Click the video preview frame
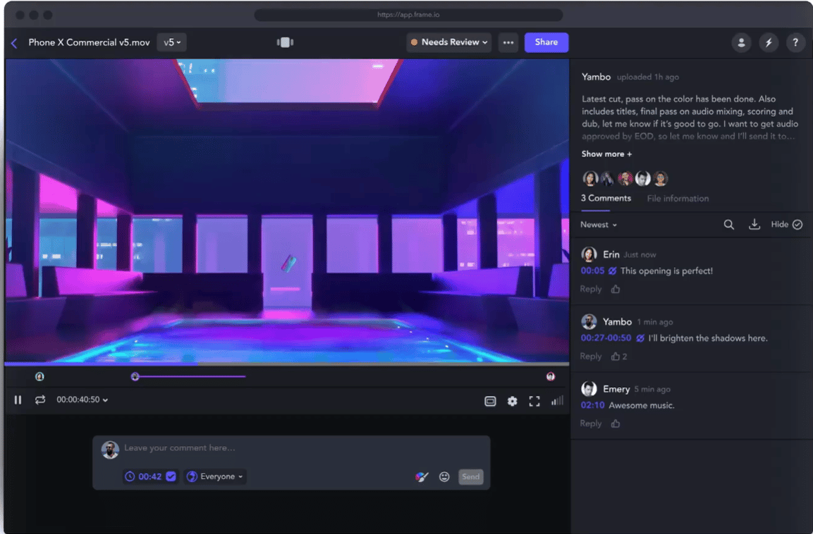 click(287, 210)
